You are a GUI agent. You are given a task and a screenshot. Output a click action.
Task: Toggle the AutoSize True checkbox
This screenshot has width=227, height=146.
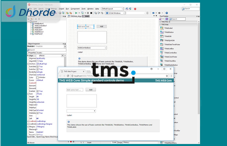click(x=38, y=69)
